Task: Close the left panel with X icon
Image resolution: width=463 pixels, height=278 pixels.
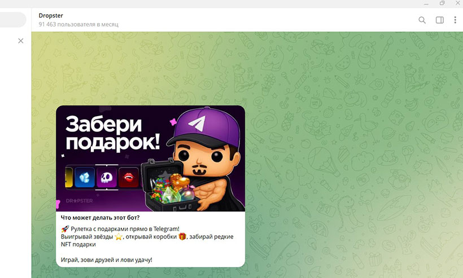Action: tap(21, 41)
